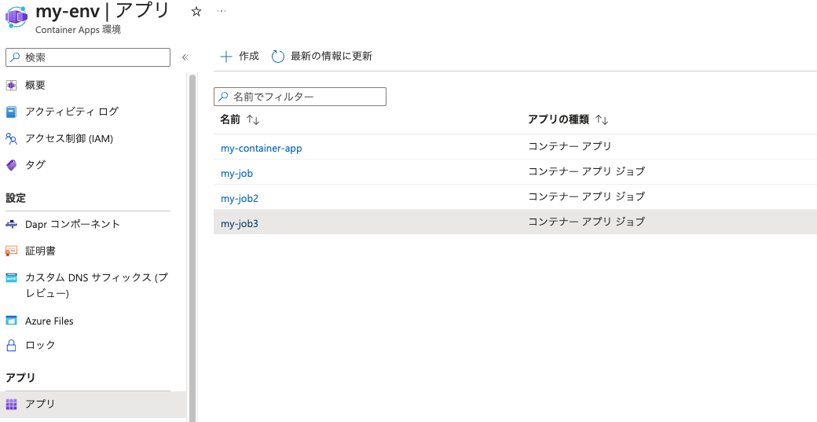
Task: Click 最新の情報に更新 label
Action: click(x=332, y=57)
